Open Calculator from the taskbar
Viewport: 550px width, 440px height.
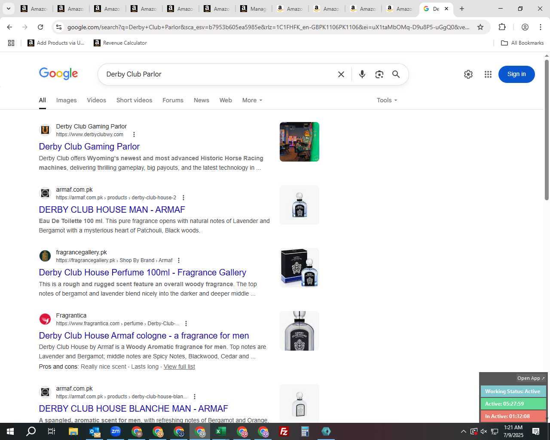coord(305,431)
